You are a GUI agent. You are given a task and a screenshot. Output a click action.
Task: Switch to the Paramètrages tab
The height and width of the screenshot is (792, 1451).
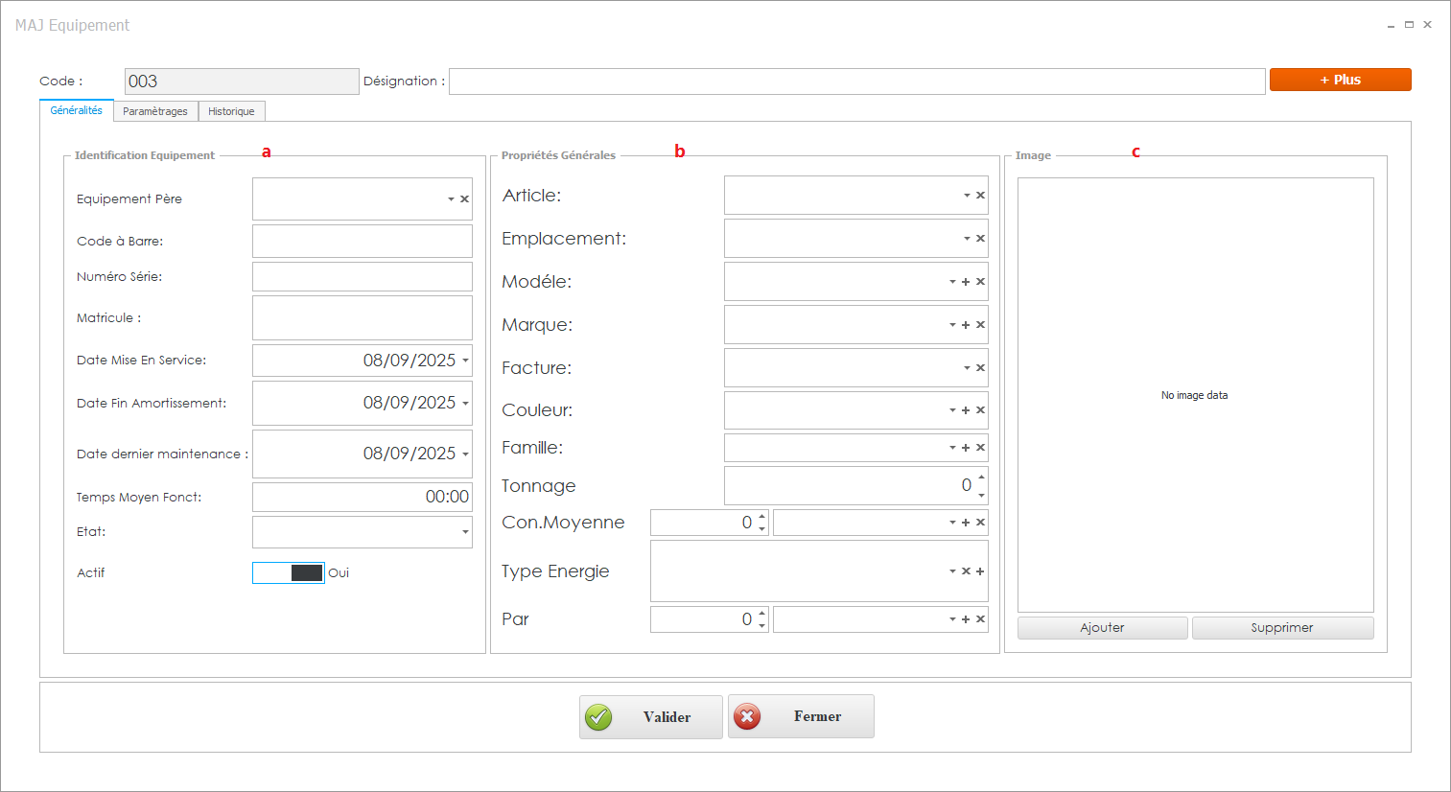coord(155,111)
